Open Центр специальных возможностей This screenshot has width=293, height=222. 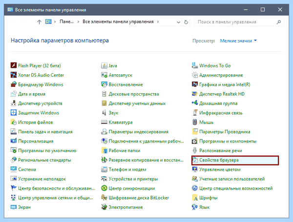point(236,188)
